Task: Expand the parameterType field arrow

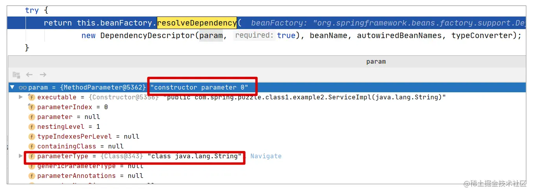Action: 21,156
